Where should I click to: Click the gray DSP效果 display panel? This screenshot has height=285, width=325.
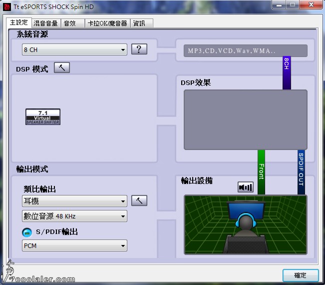tap(246, 120)
